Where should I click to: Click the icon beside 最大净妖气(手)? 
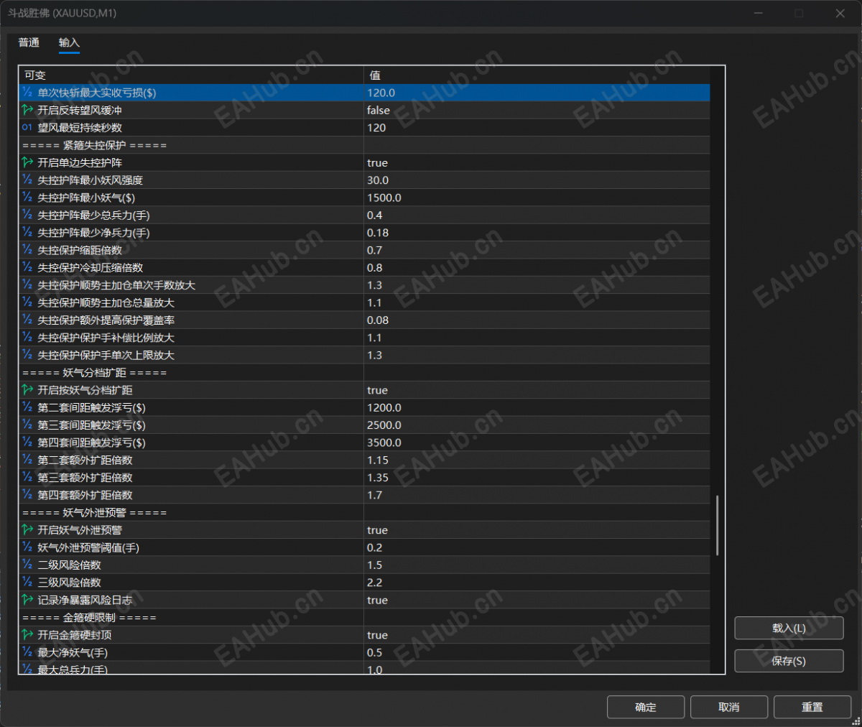27,652
